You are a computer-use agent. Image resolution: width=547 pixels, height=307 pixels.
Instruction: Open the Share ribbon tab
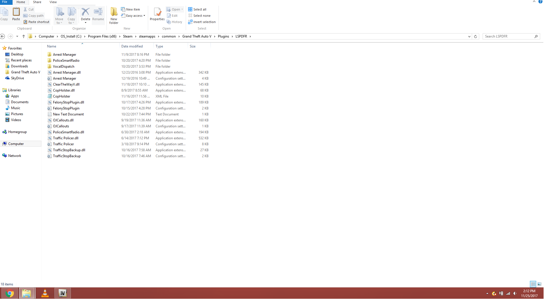pos(37,2)
